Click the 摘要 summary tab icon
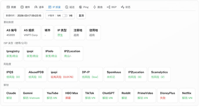200x107 pixels. click(8, 7)
